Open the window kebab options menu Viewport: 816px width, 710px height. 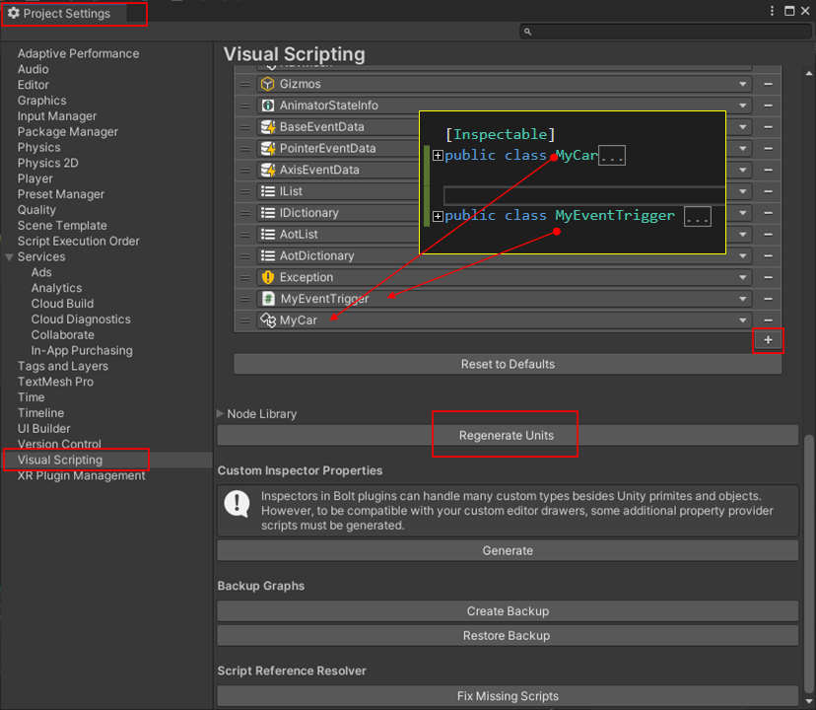click(x=772, y=11)
